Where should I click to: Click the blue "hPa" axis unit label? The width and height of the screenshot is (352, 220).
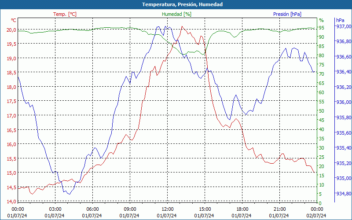coord(340,20)
